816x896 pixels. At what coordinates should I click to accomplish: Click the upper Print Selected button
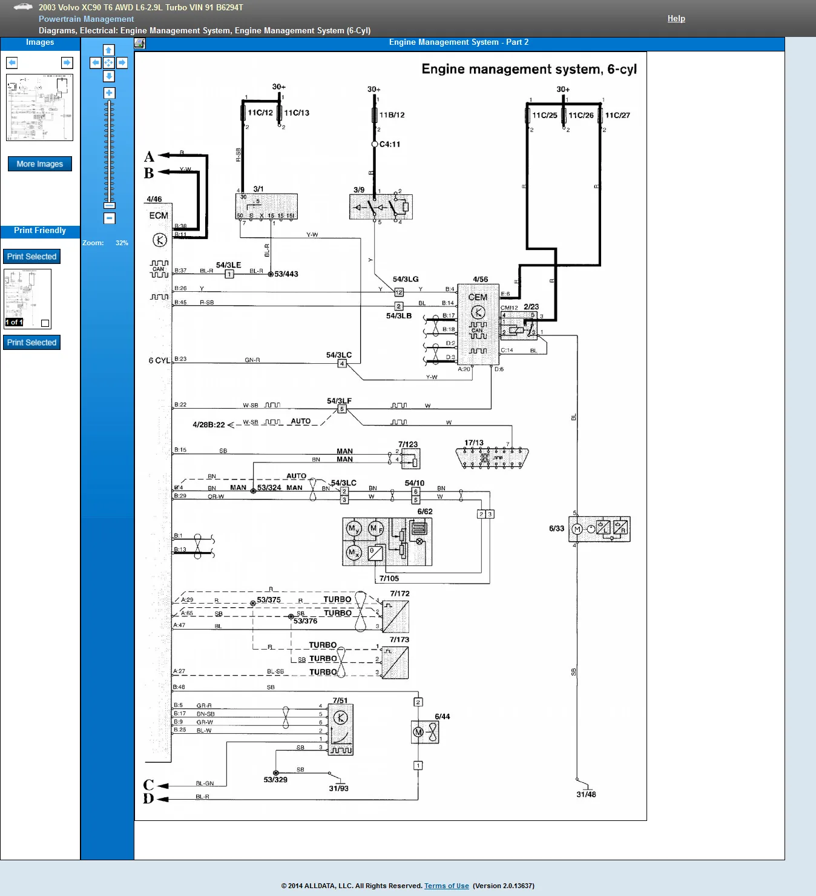pyautogui.click(x=32, y=257)
